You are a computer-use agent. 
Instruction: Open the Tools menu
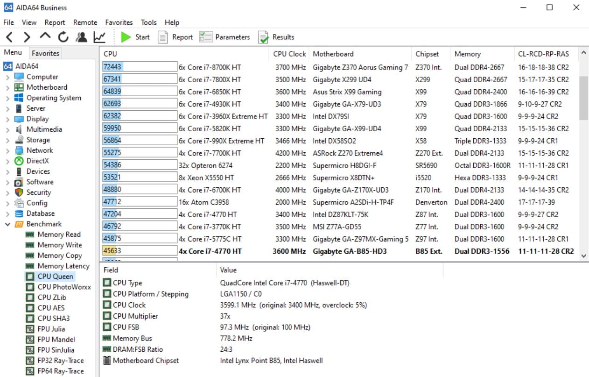149,22
